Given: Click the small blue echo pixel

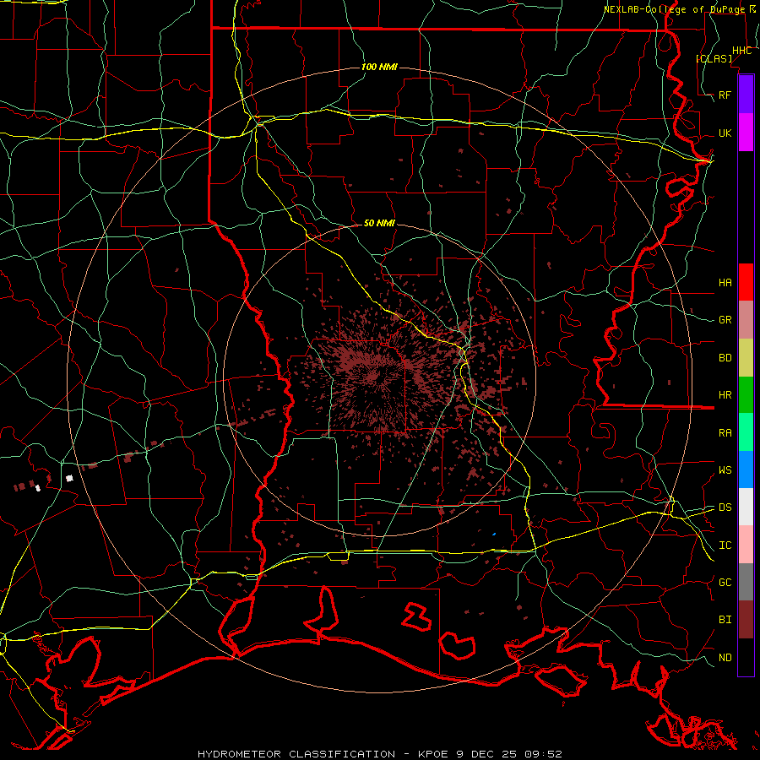Looking at the screenshot, I should coord(494,535).
